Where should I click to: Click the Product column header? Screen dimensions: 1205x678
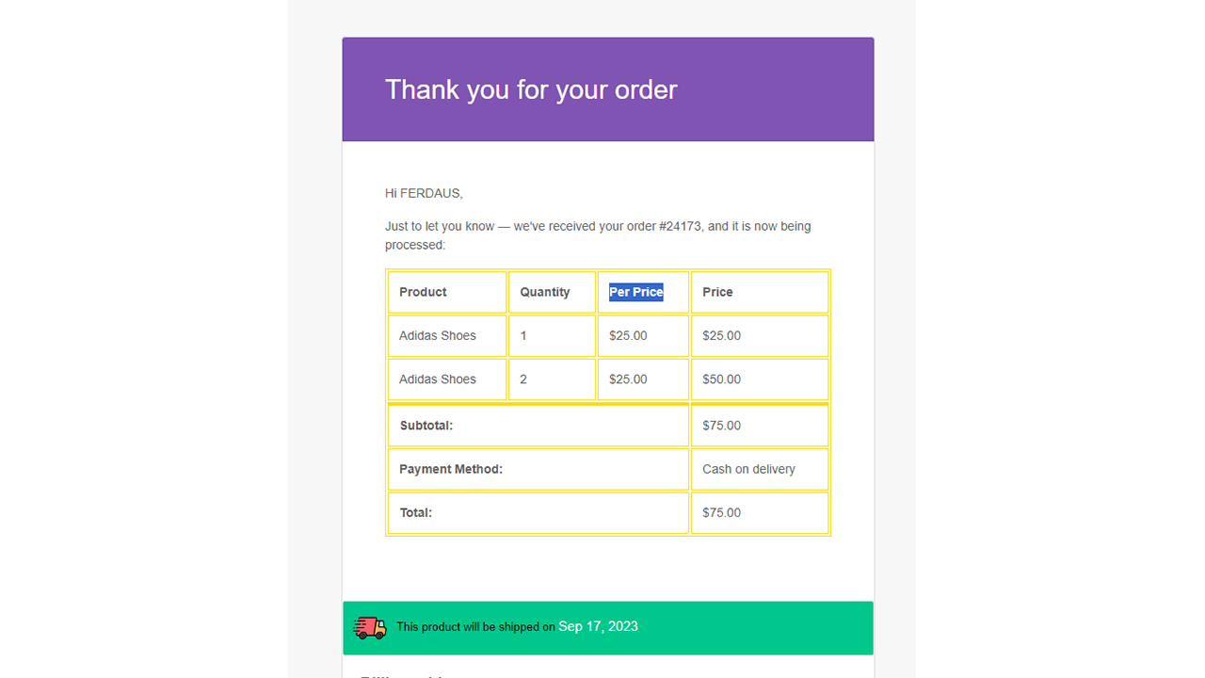[x=423, y=292]
